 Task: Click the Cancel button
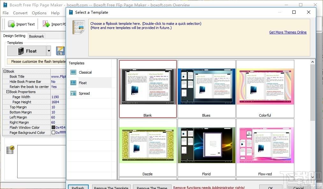click(298, 187)
